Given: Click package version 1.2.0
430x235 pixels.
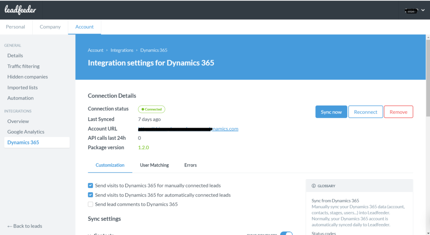Looking at the screenshot, I should pos(143,148).
